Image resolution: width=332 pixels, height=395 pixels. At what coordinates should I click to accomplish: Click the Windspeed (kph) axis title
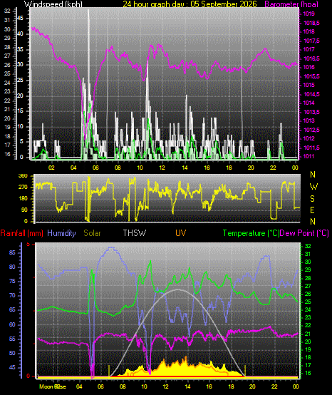coord(53,4)
